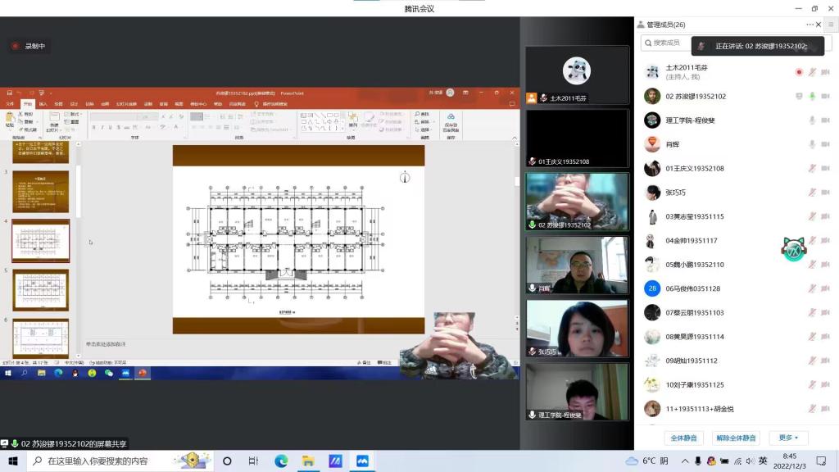Open the 更多 dropdown in members panel
This screenshot has height=472, width=839.
tap(789, 438)
